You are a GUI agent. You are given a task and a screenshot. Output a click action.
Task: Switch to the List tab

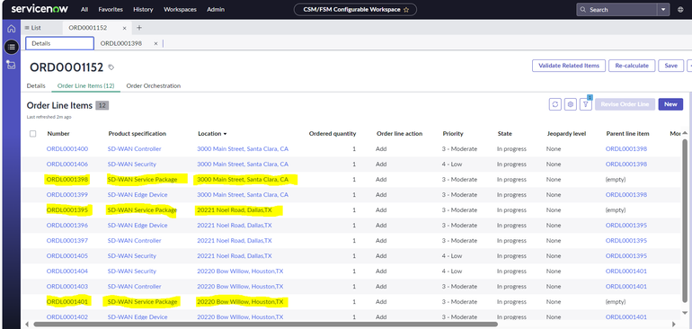coord(32,28)
